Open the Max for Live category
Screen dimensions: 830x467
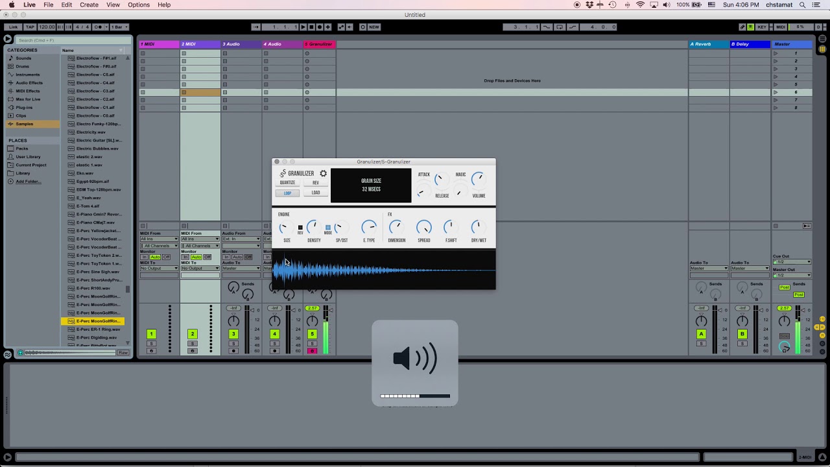(28, 99)
